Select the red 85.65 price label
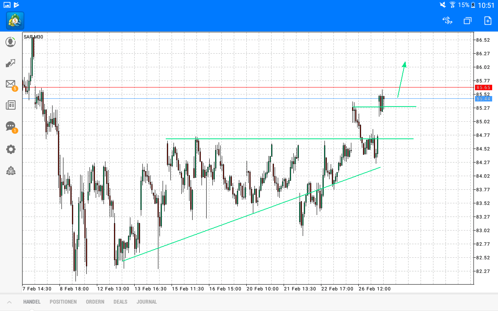Viewport: 498px width, 311px height. coord(484,87)
